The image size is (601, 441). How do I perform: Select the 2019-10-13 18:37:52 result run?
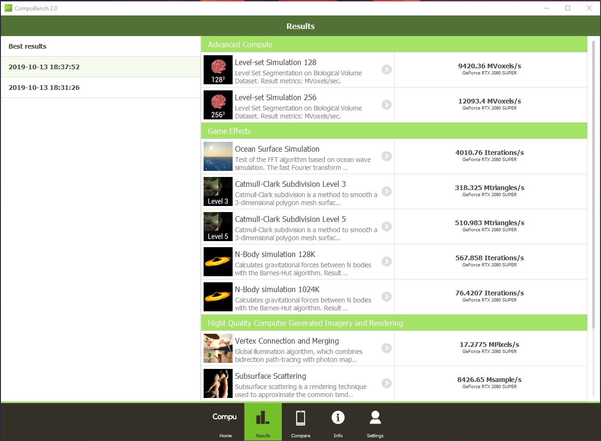pos(101,67)
